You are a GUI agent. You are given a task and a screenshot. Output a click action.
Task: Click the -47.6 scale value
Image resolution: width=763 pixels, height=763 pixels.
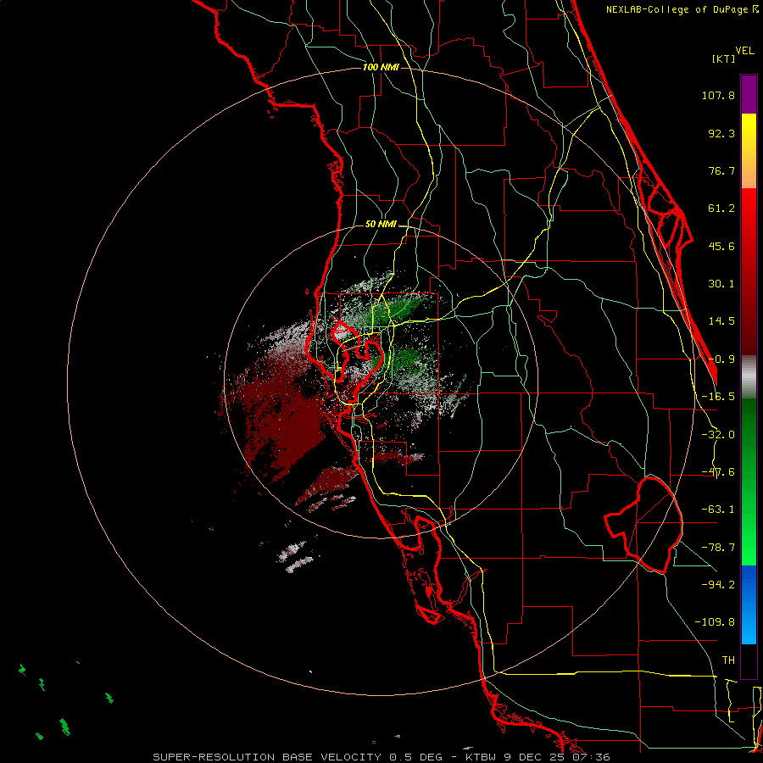(x=718, y=472)
